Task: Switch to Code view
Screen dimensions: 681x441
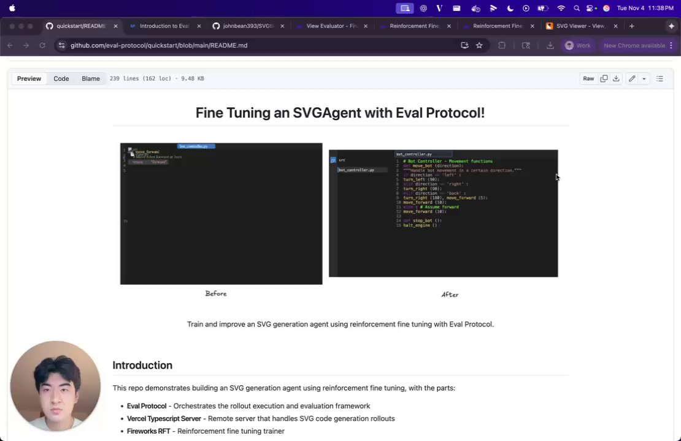Action: [x=61, y=78]
